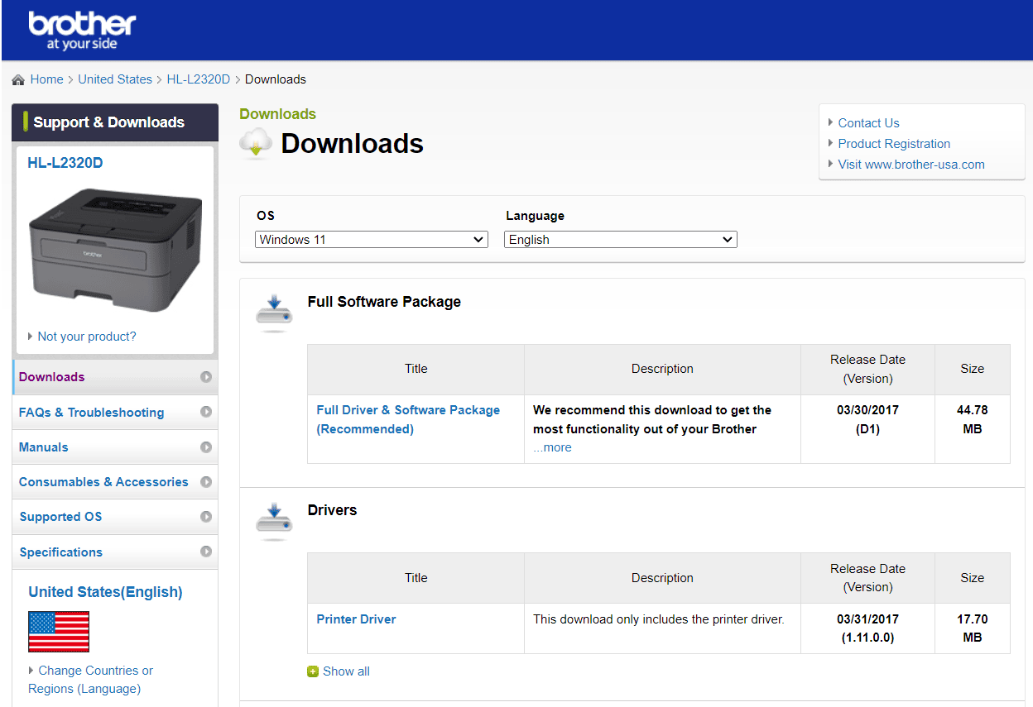Click the HL-L2320D printer product image
Viewport: 1033px width, 707px height.
[x=114, y=248]
